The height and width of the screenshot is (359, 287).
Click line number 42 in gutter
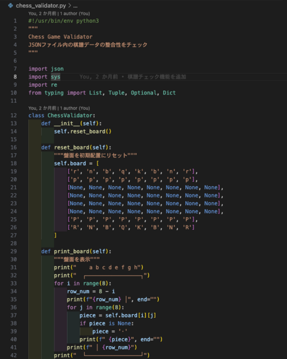click(x=14, y=355)
